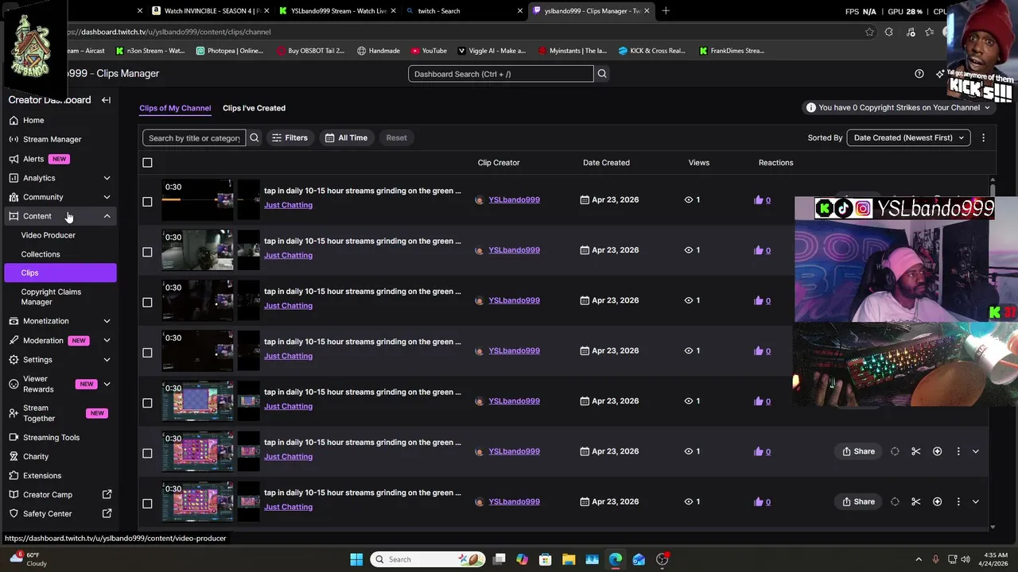Click the Search by title or category field
The height and width of the screenshot is (572, 1018).
tap(194, 137)
